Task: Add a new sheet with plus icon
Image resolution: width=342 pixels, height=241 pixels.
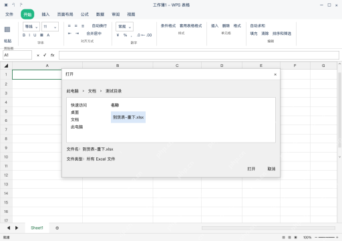Action: point(57,228)
